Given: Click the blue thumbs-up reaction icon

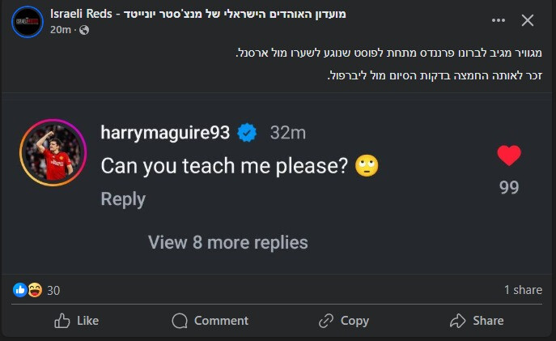Looking at the screenshot, I should pos(20,290).
